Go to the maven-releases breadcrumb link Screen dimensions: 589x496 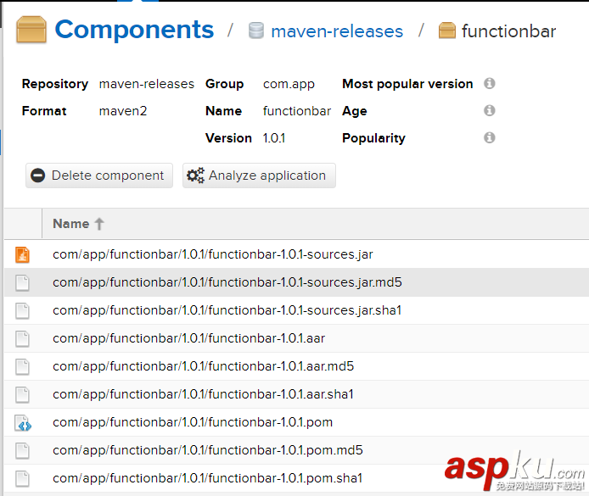pyautogui.click(x=337, y=31)
